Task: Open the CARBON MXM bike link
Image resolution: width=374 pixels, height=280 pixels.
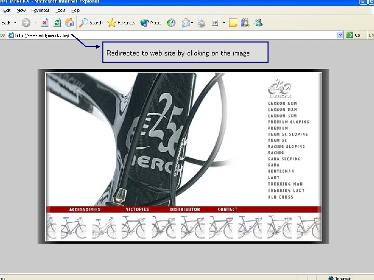Action: click(282, 110)
